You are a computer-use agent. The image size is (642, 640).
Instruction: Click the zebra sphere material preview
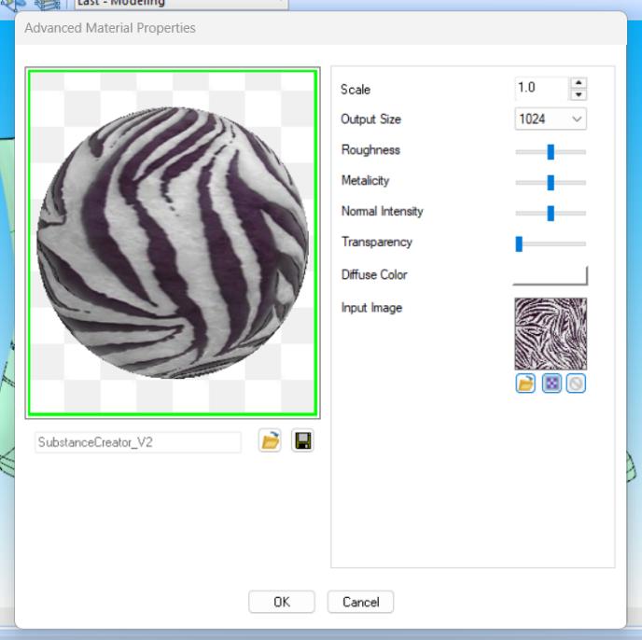(173, 243)
